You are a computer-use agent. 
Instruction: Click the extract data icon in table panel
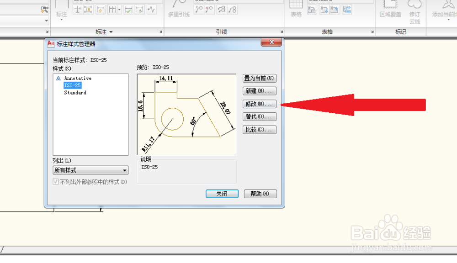[x=312, y=10]
